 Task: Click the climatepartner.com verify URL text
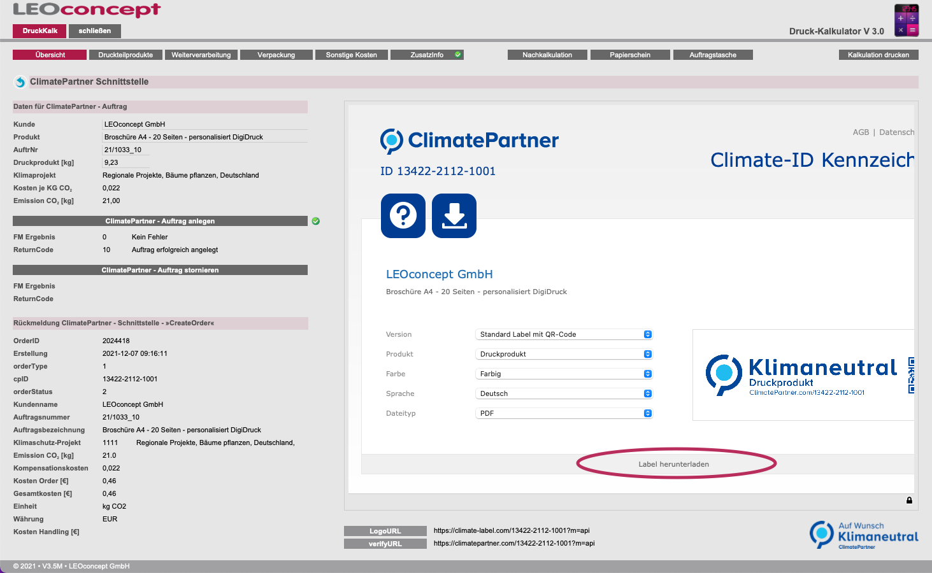[514, 543]
